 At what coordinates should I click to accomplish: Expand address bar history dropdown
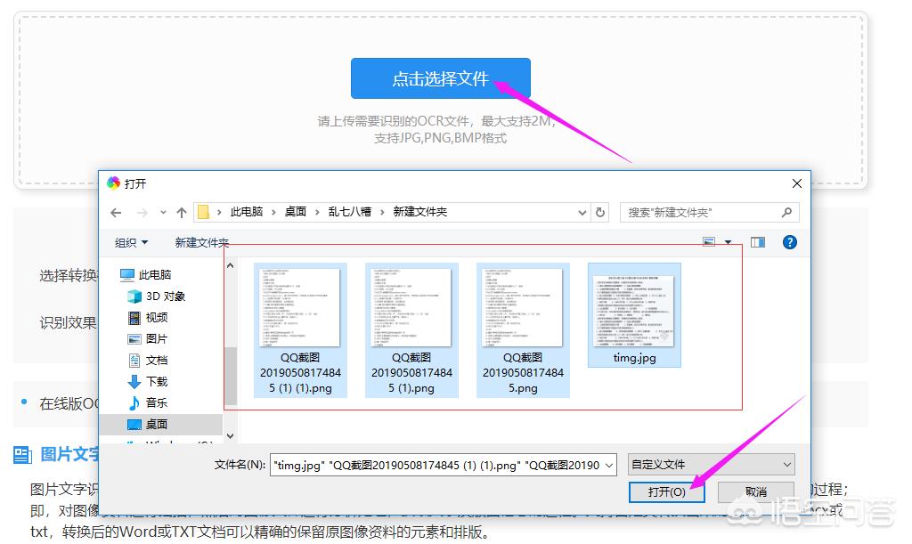(582, 213)
